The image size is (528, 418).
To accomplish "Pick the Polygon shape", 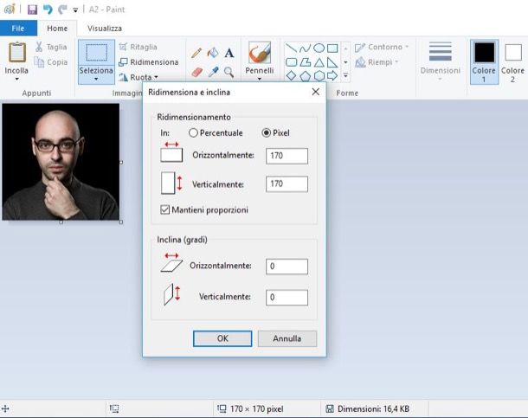I will 305,62.
